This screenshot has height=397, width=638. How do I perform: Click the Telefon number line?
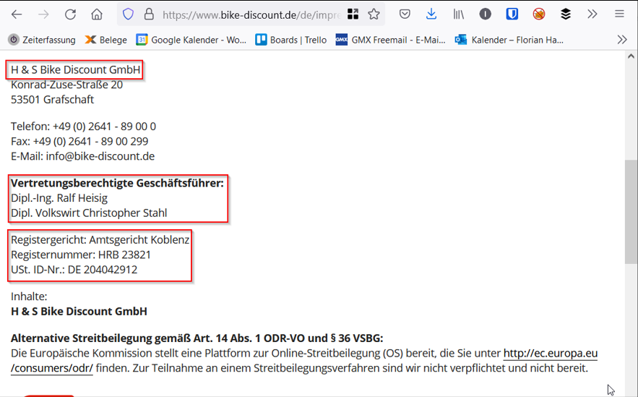click(83, 127)
